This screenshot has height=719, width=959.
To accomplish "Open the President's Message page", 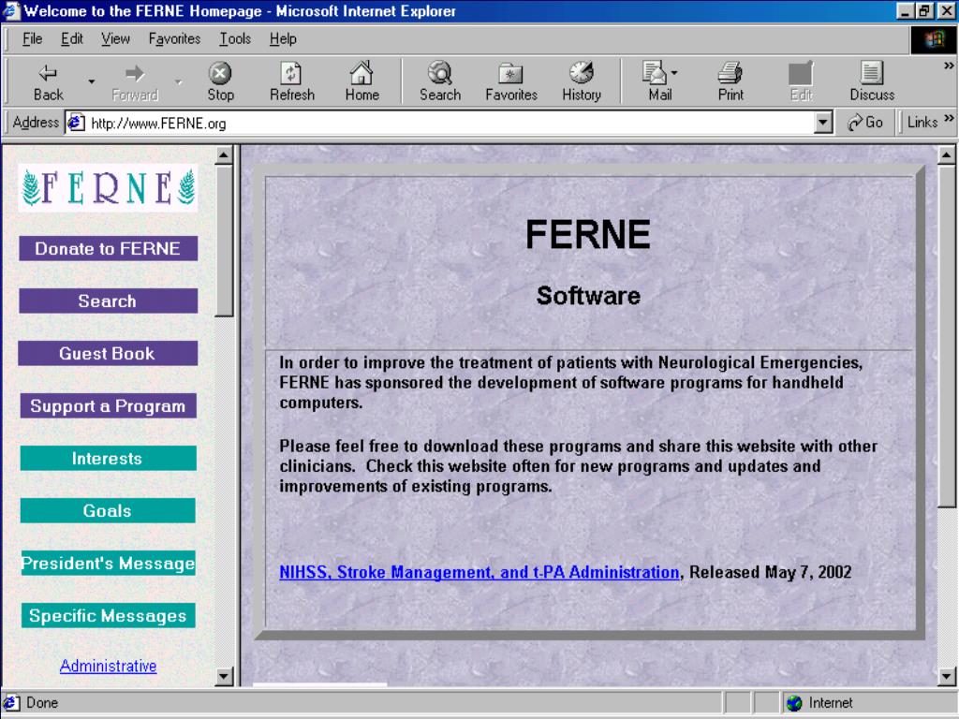I will [108, 563].
